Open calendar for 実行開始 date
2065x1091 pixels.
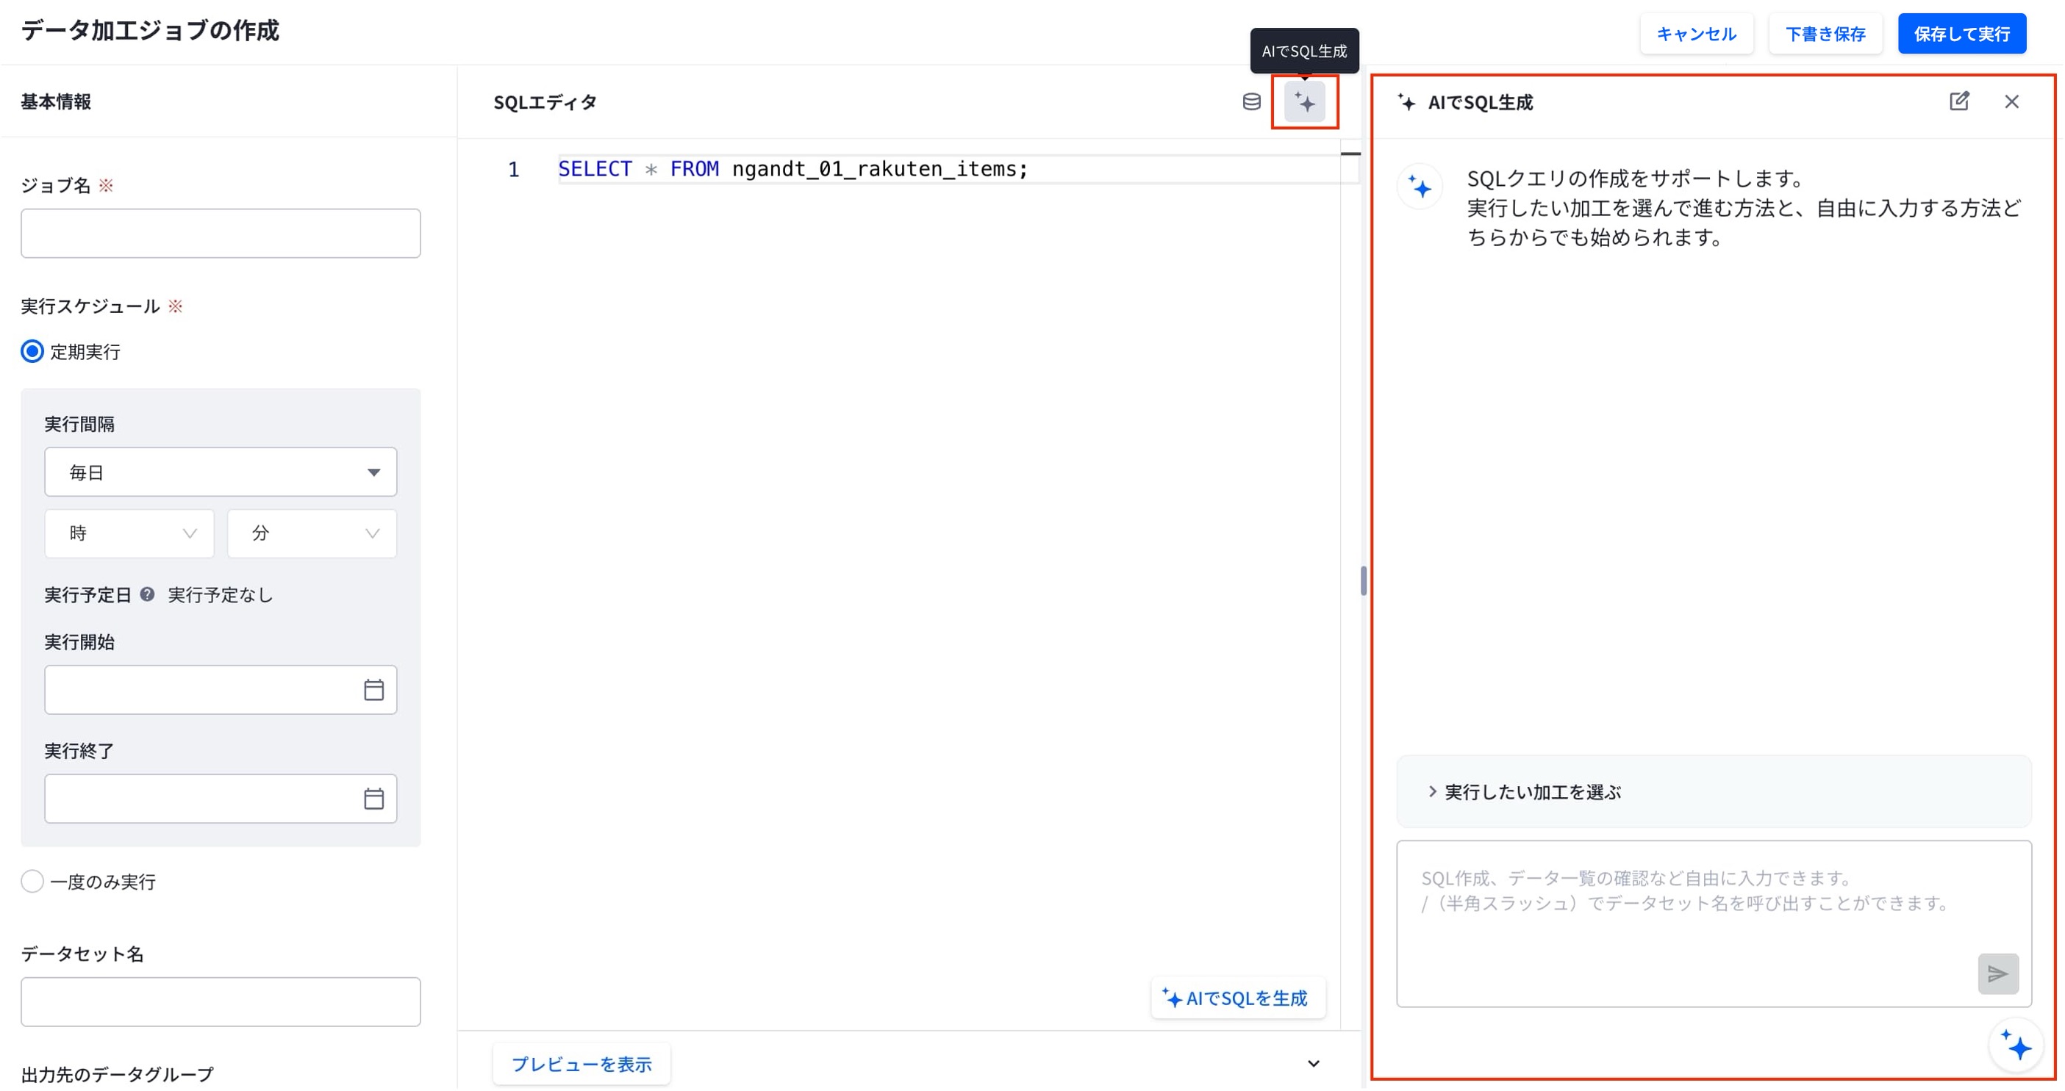pos(373,690)
